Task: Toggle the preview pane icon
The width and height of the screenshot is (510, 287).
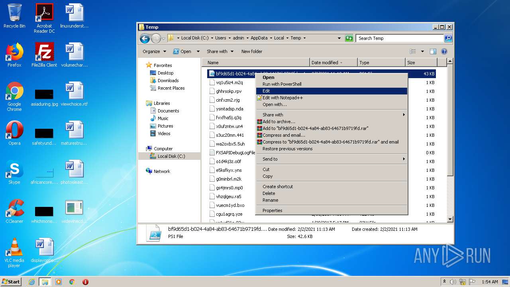Action: (x=433, y=51)
